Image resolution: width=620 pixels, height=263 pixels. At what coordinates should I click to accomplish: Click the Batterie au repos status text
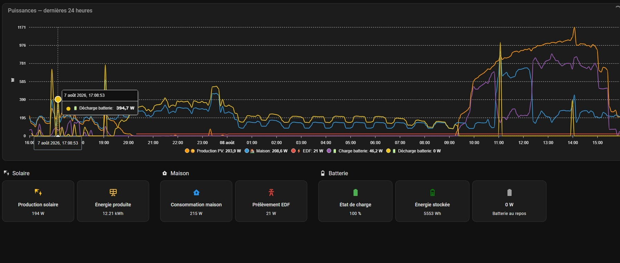[x=509, y=214]
